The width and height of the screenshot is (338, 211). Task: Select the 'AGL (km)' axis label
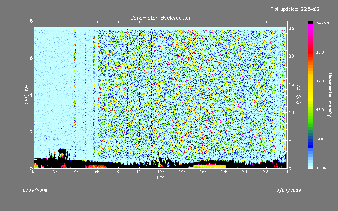pyautogui.click(x=26, y=95)
